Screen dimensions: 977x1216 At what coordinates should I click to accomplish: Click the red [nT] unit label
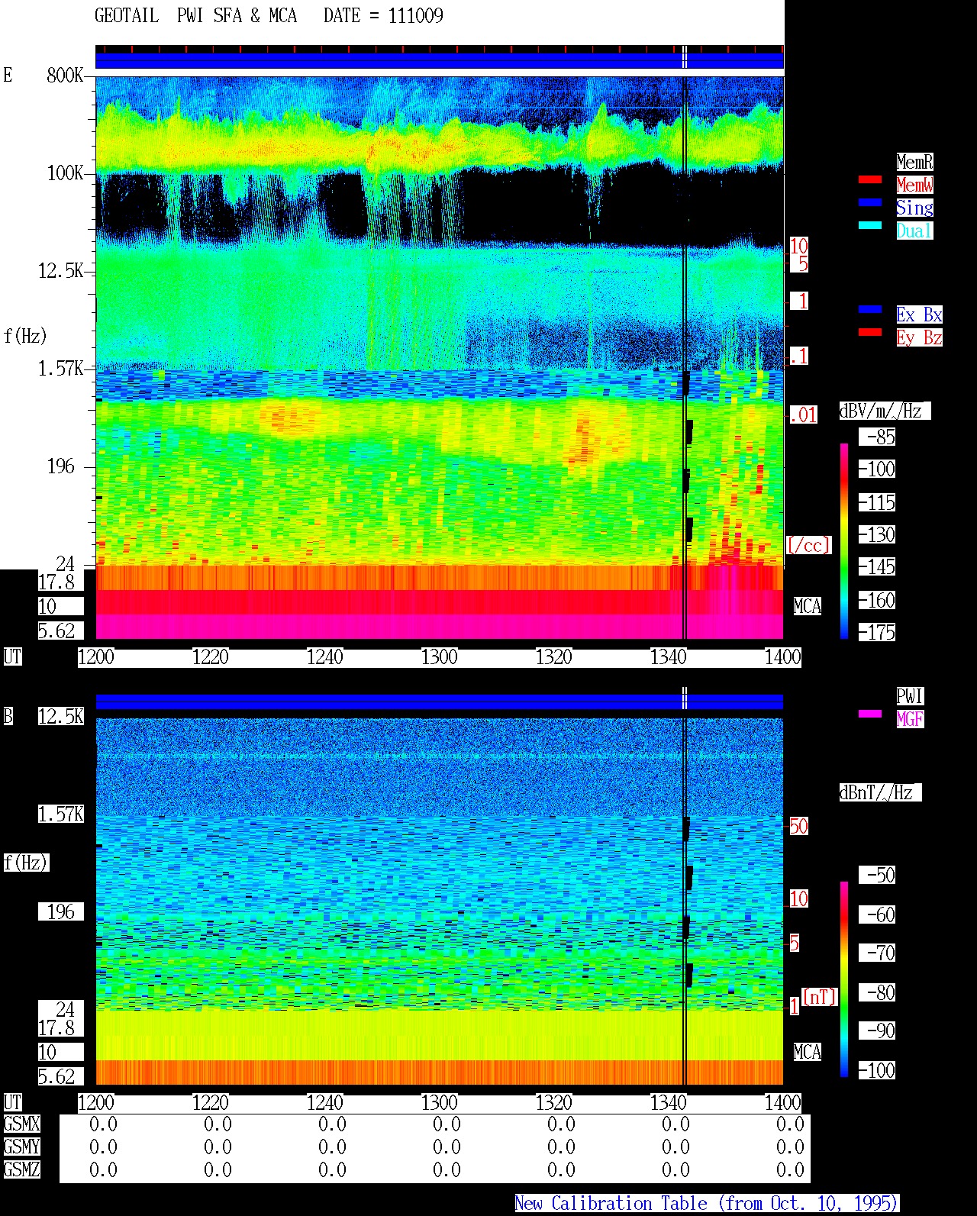(819, 997)
